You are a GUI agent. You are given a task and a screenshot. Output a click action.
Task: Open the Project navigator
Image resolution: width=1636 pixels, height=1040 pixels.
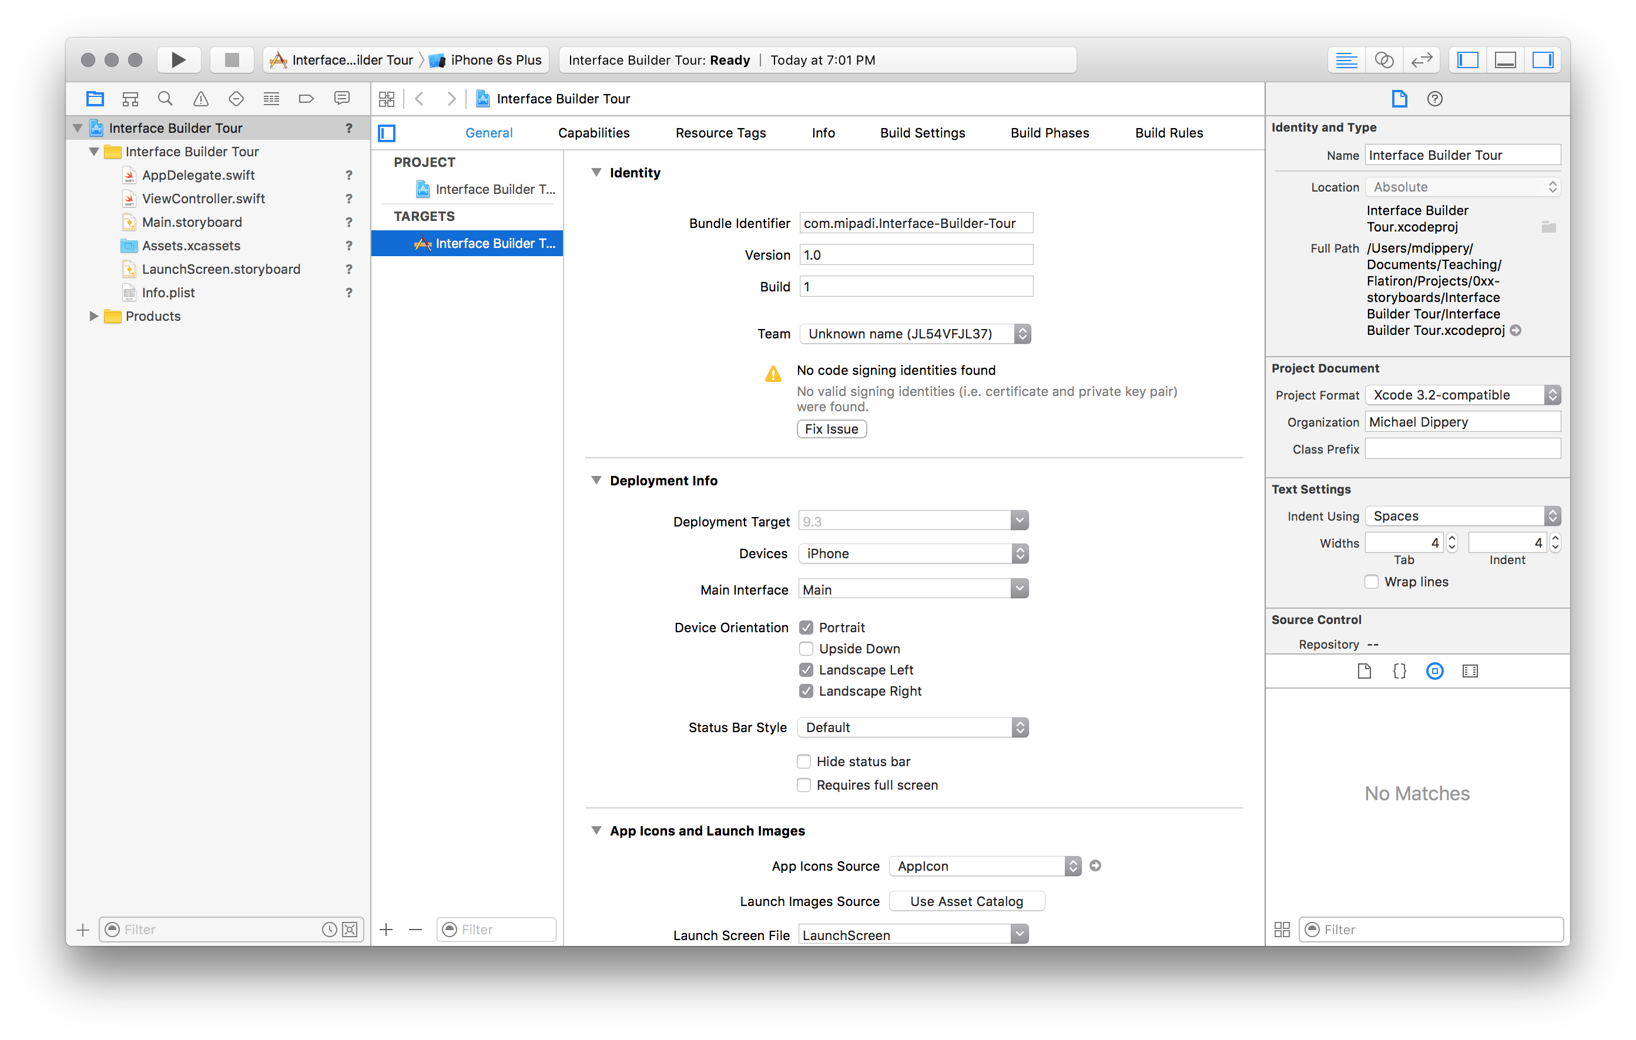coord(95,99)
